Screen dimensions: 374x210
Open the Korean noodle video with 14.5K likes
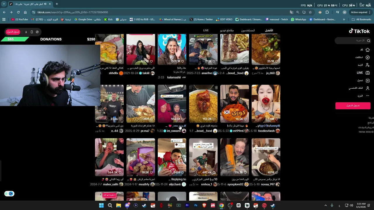click(235, 104)
